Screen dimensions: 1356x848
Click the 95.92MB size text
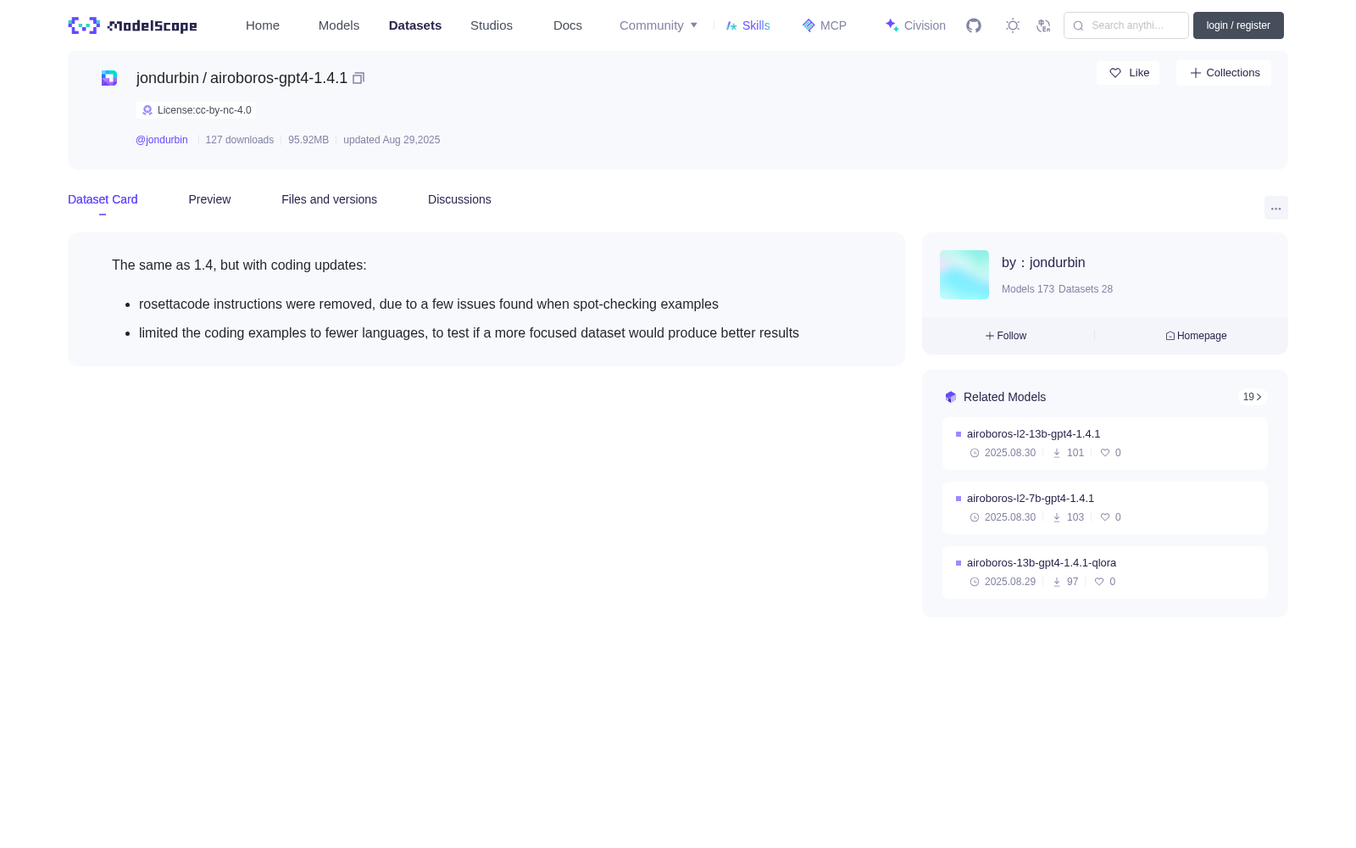click(308, 140)
